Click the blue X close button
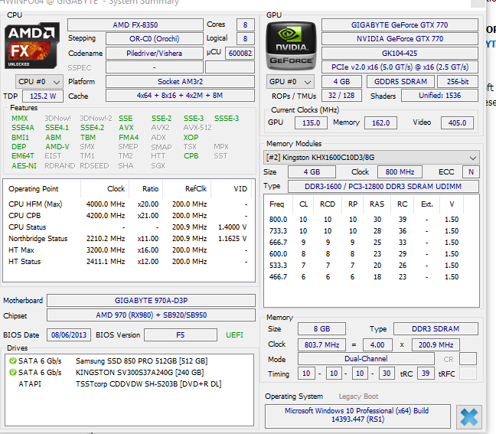The height and width of the screenshot is (434, 496). (469, 417)
